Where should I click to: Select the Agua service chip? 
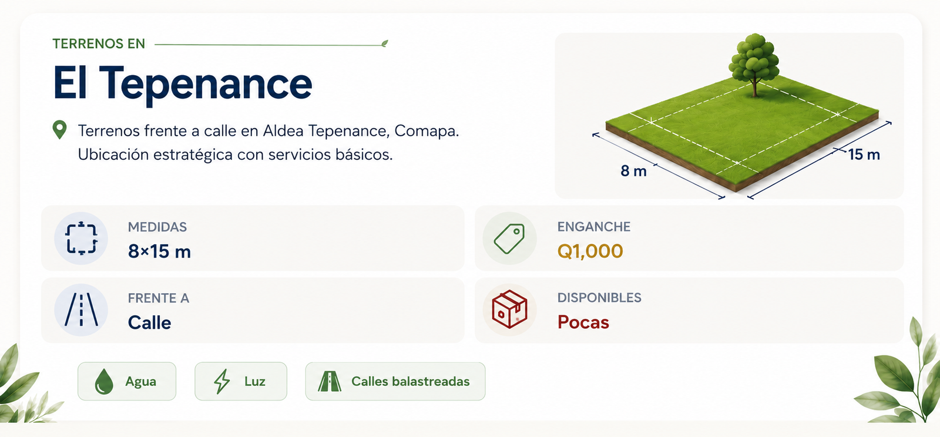click(127, 381)
